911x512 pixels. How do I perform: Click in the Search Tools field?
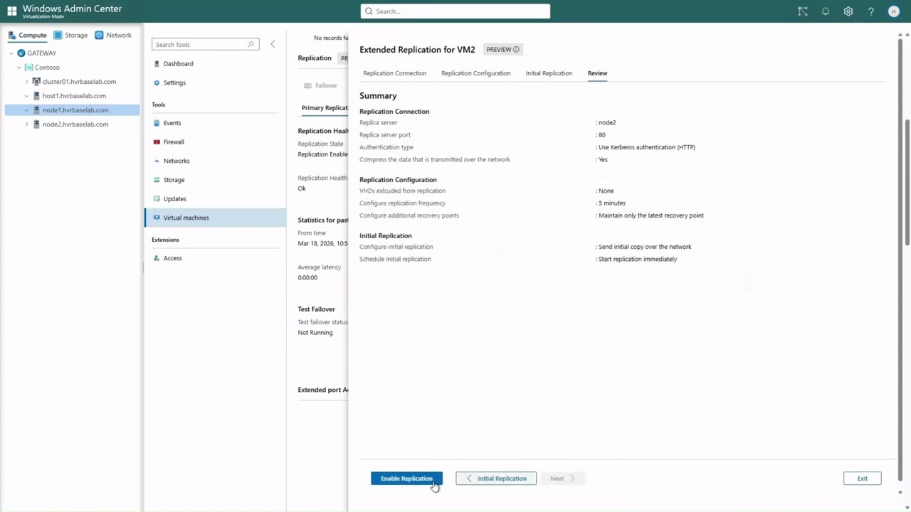point(205,44)
